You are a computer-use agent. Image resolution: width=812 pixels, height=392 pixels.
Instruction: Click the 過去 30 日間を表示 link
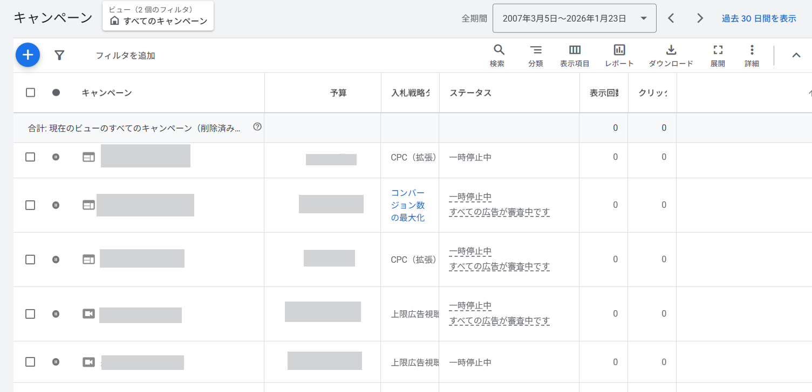pyautogui.click(x=759, y=18)
